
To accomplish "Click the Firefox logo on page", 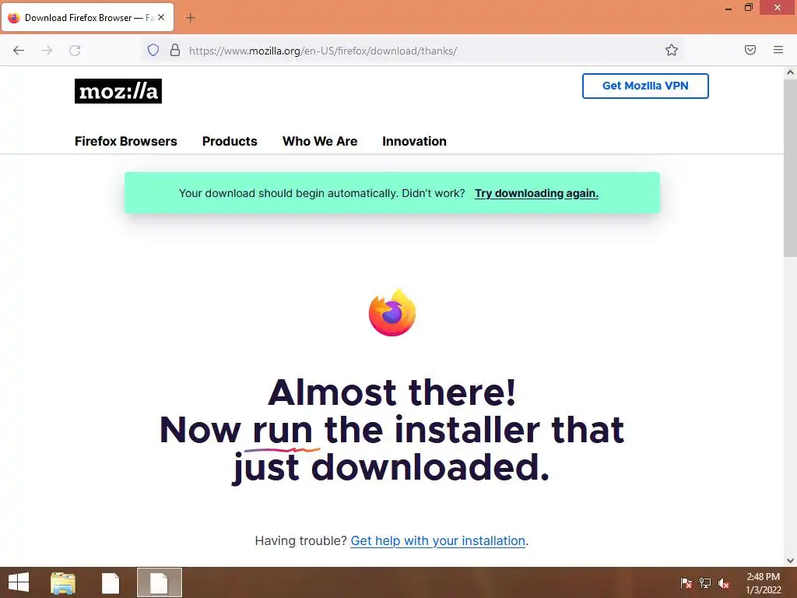I will pyautogui.click(x=392, y=313).
